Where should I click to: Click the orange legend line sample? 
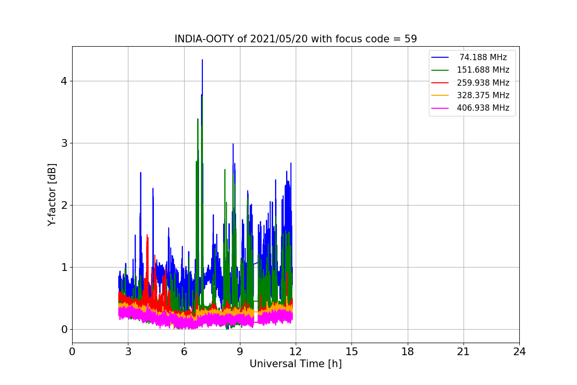[440, 95]
